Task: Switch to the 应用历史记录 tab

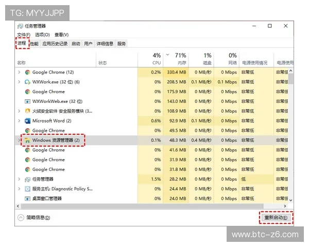Action: [55, 44]
